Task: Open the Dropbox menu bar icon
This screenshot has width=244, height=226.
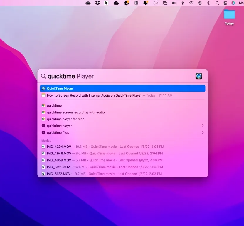Action: [97, 3]
